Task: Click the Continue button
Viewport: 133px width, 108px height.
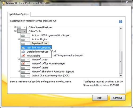Action: 118,98
